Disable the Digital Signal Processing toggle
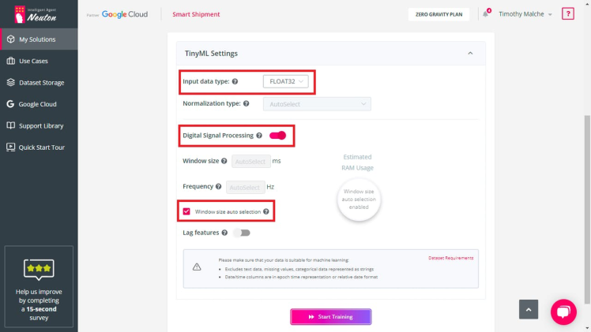The image size is (591, 332). (x=277, y=136)
